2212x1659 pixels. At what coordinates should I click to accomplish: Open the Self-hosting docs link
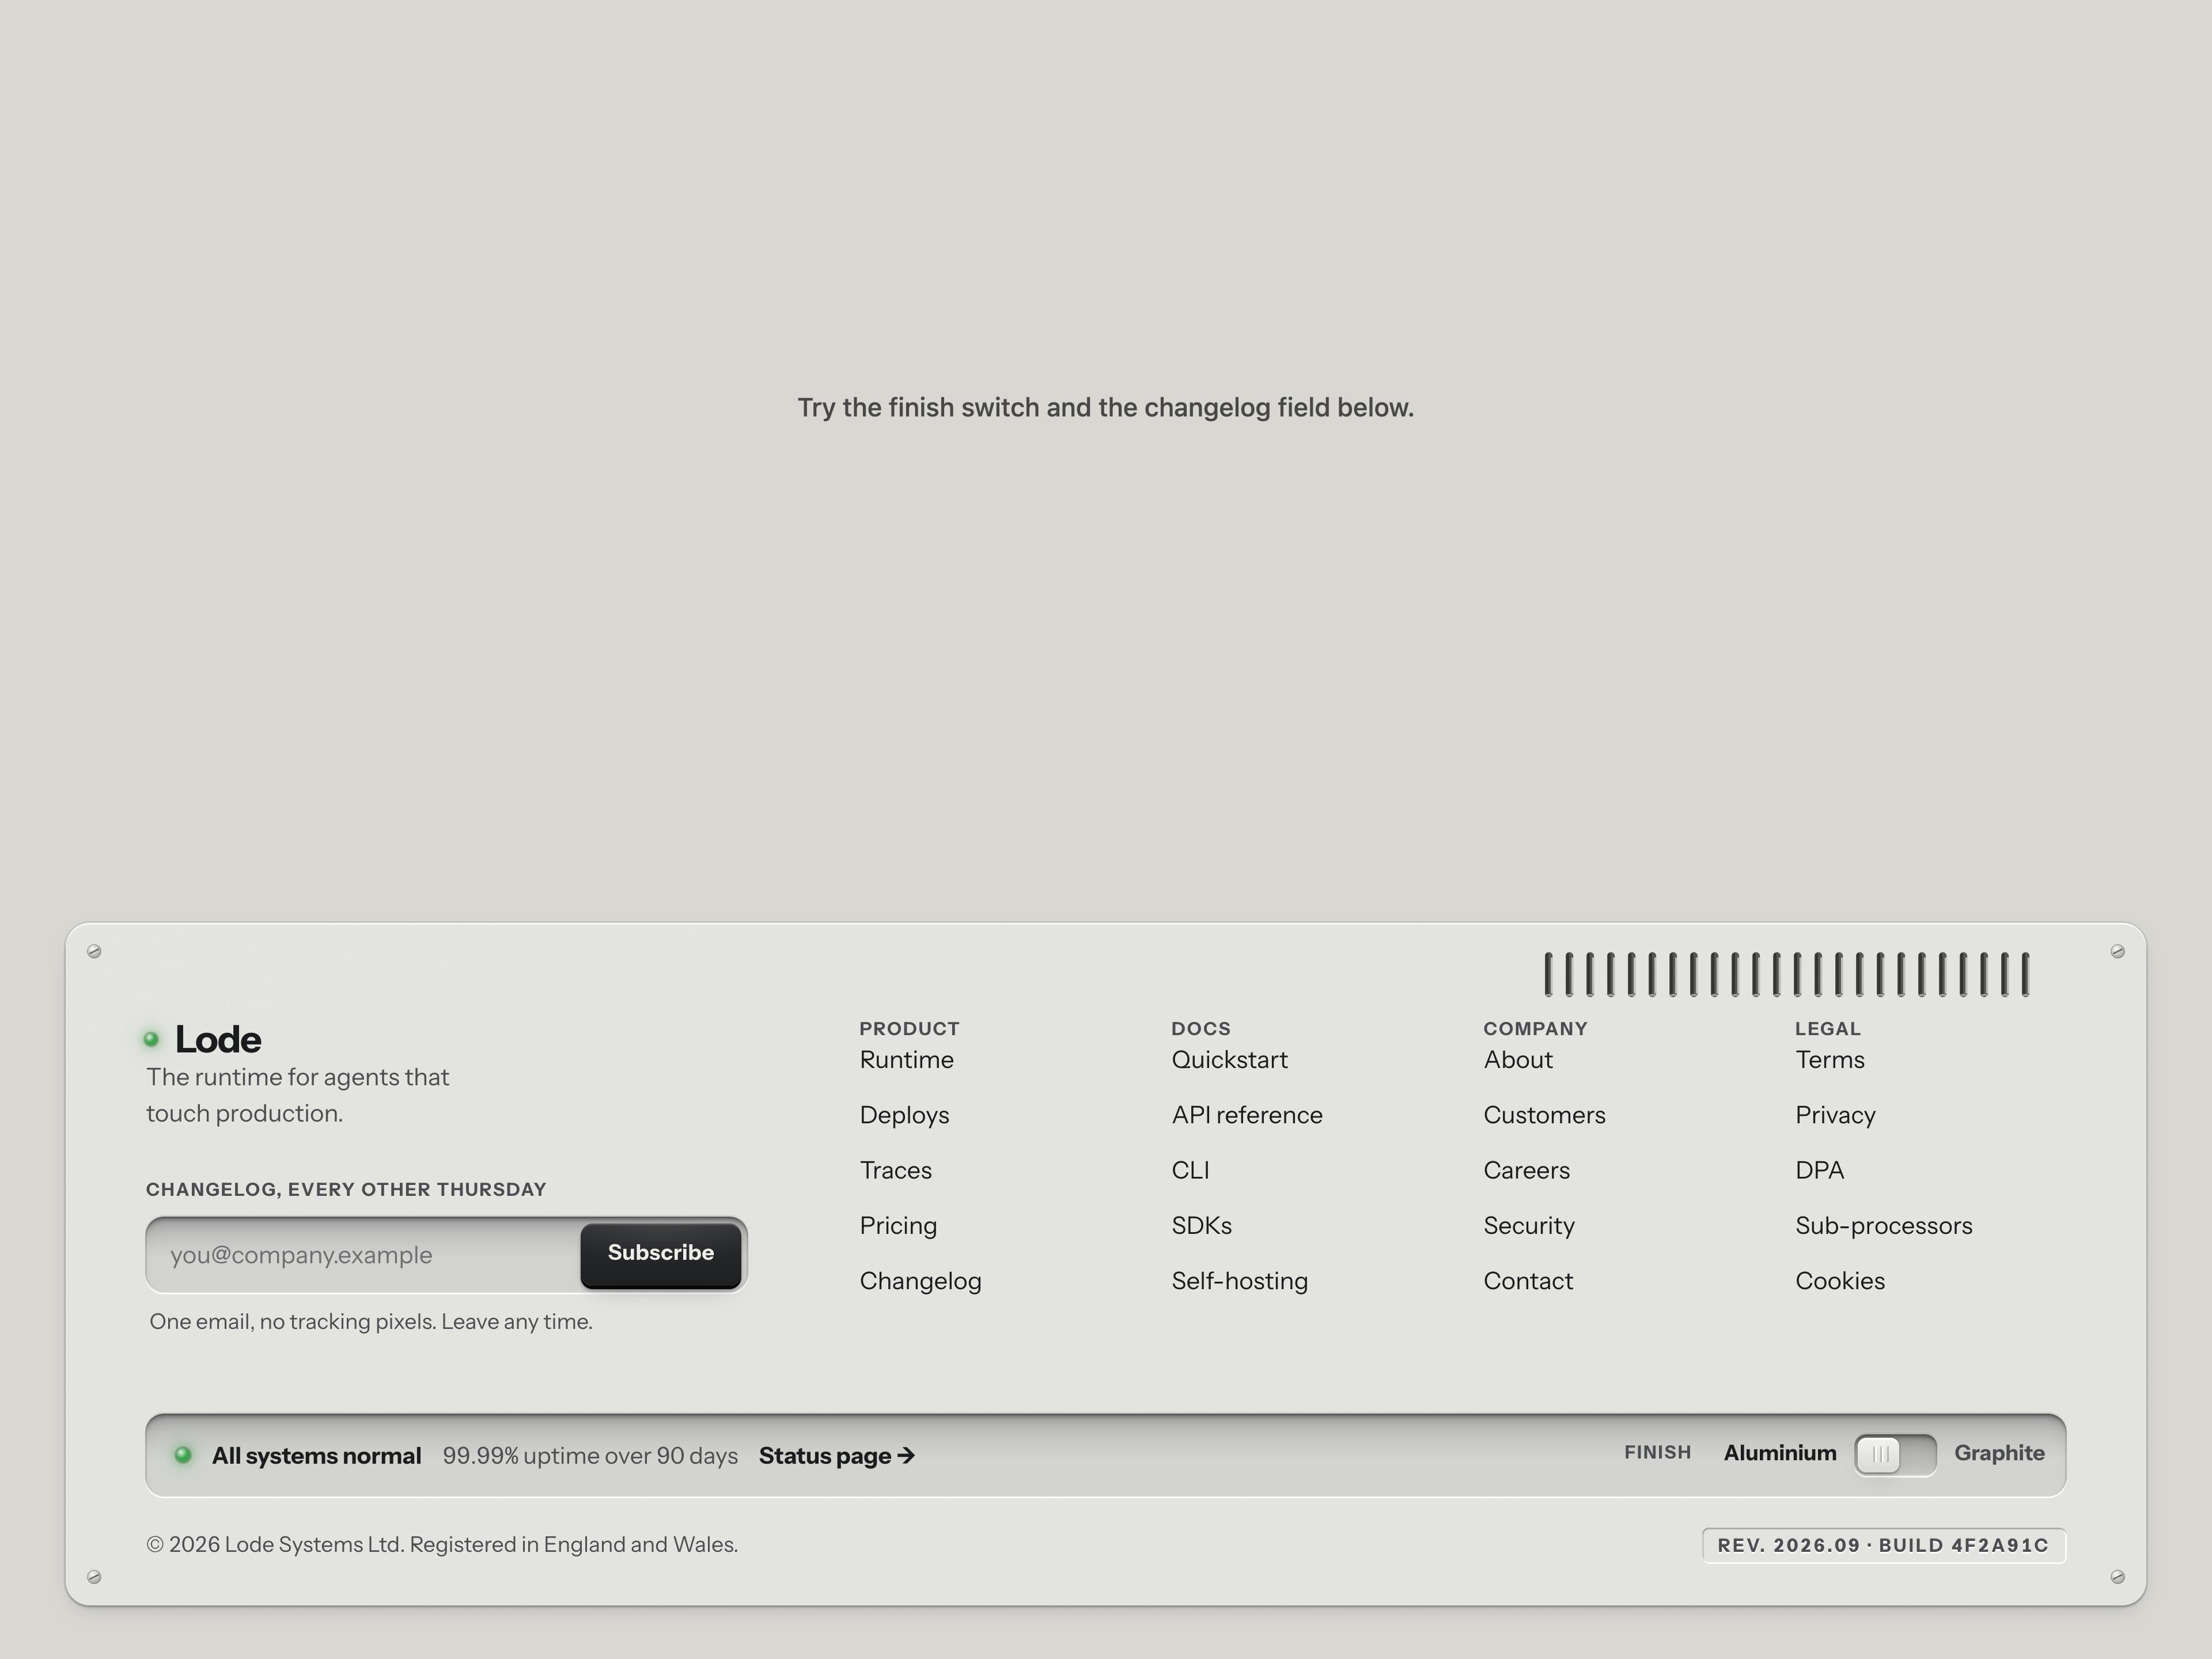tap(1239, 1281)
